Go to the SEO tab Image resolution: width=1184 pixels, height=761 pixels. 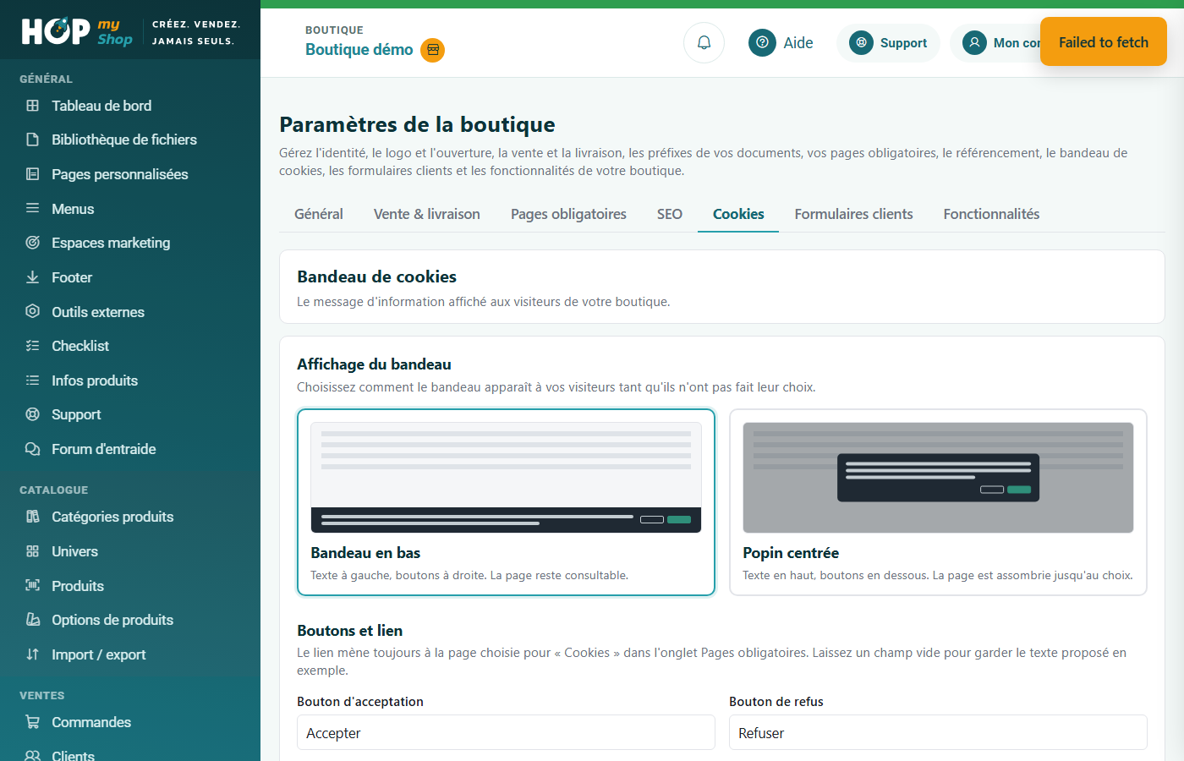pos(670,214)
